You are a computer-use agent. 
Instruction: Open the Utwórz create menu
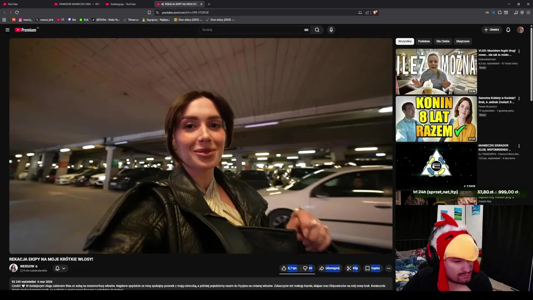pyautogui.click(x=491, y=30)
